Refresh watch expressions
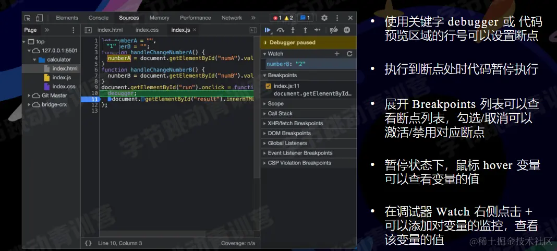This screenshot has height=251, width=557. 349,54
